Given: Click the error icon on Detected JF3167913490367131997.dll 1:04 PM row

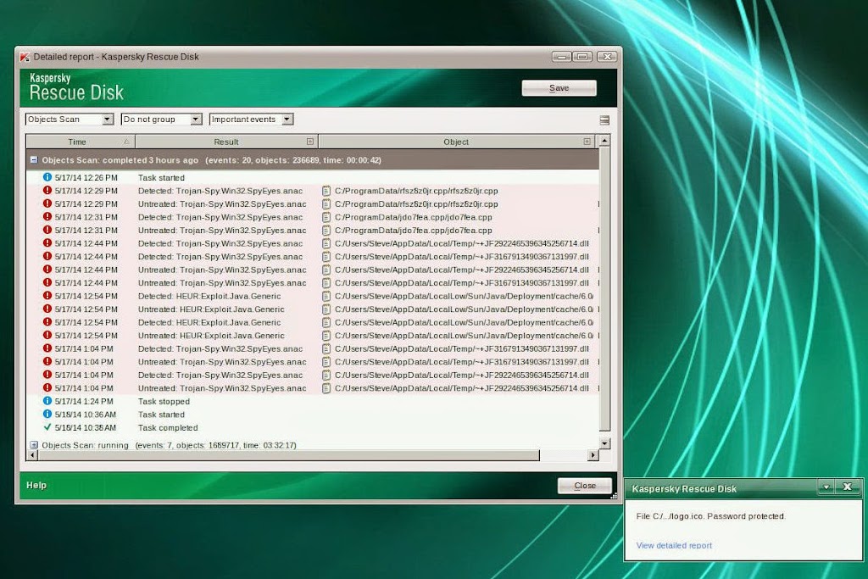Looking at the screenshot, I should 47,348.
